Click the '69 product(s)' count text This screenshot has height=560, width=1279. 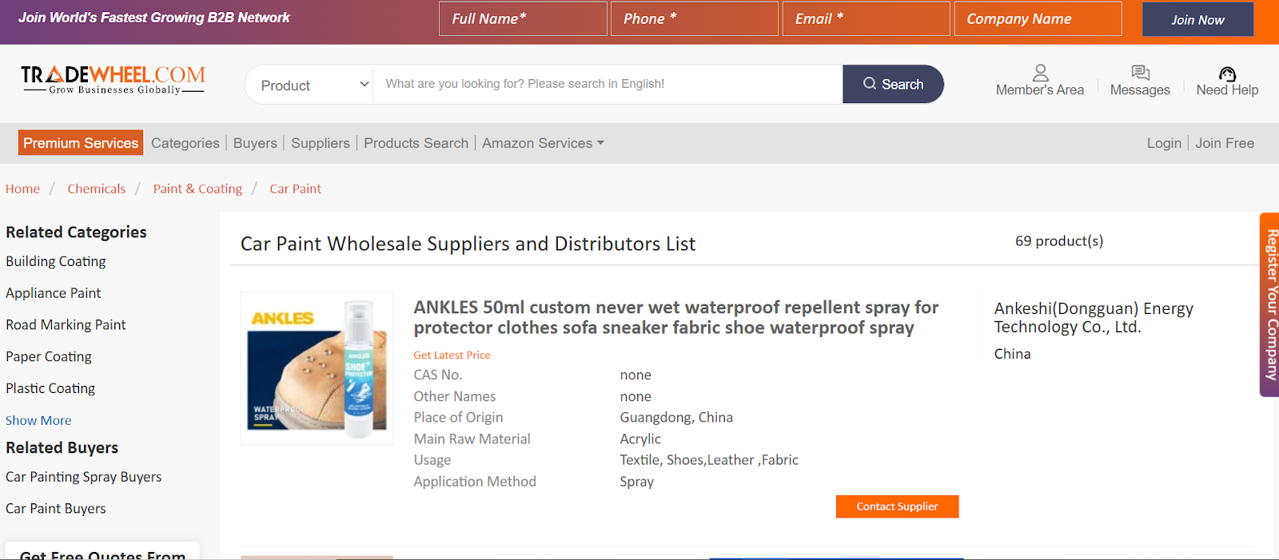click(1059, 241)
